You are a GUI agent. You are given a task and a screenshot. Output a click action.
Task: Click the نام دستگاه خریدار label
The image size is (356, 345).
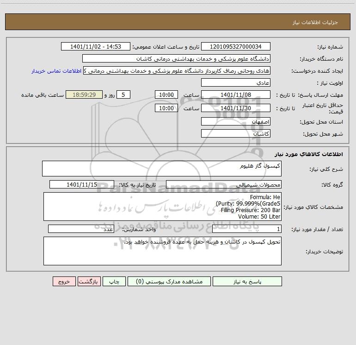coord(321,59)
